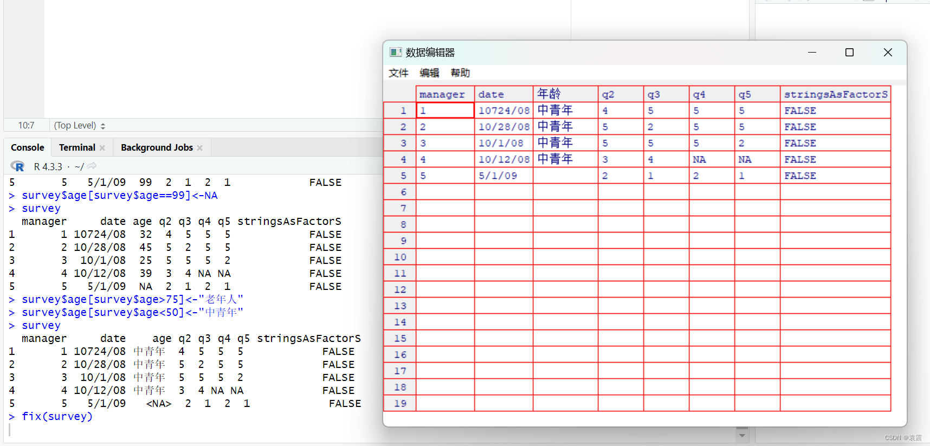Maximize the 数据编辑器 window
The height and width of the screenshot is (446, 930).
pos(849,52)
